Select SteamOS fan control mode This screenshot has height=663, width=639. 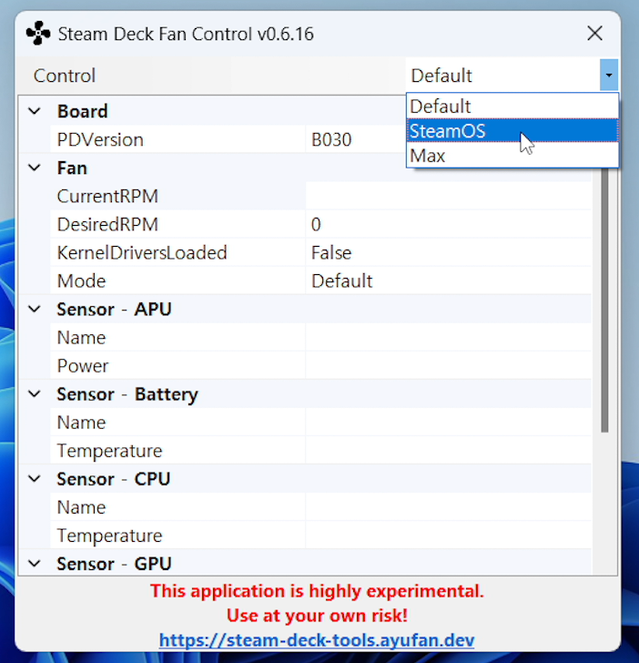click(512, 130)
